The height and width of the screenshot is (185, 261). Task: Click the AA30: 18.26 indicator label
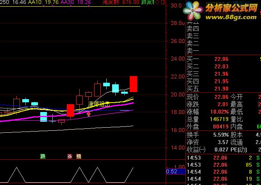click(x=75, y=2)
